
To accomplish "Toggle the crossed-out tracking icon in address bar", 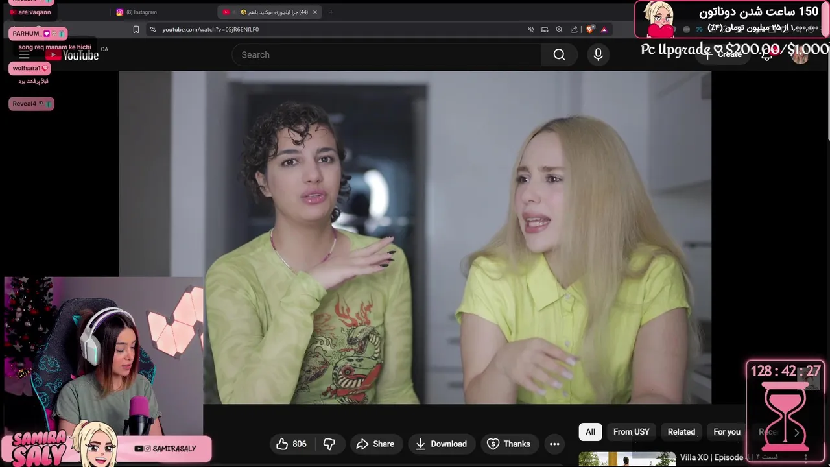I will [x=530, y=29].
